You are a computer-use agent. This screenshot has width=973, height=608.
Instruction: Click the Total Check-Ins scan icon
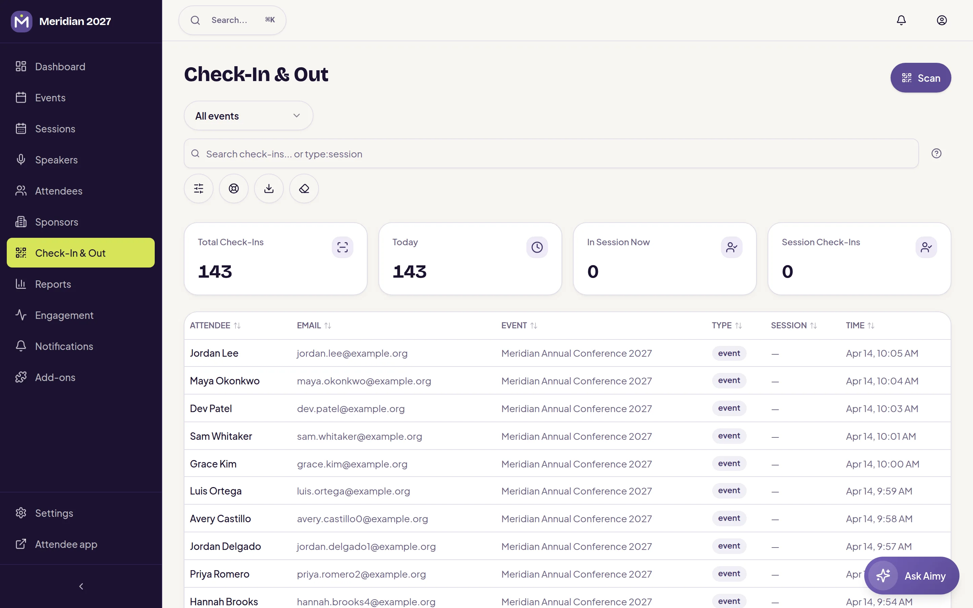pos(342,247)
